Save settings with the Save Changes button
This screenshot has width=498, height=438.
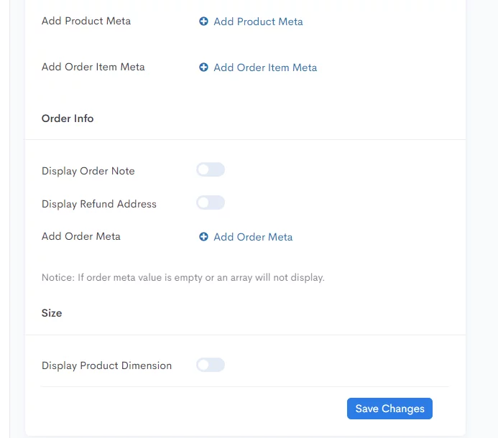389,409
